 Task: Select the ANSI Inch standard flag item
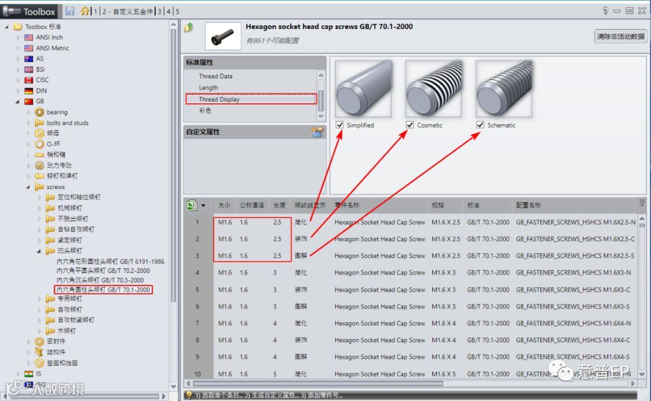coord(43,37)
